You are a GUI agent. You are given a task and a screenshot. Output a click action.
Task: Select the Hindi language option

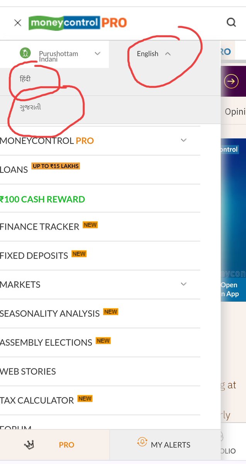(x=25, y=79)
